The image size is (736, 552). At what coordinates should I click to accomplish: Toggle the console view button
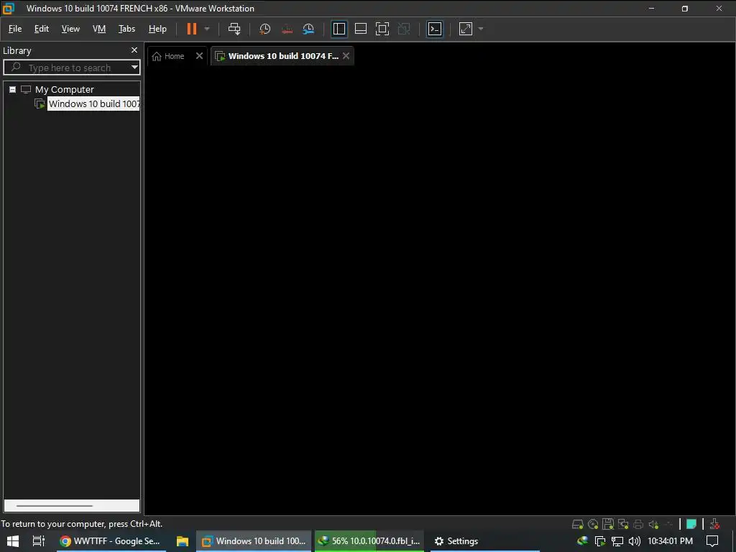click(x=435, y=29)
